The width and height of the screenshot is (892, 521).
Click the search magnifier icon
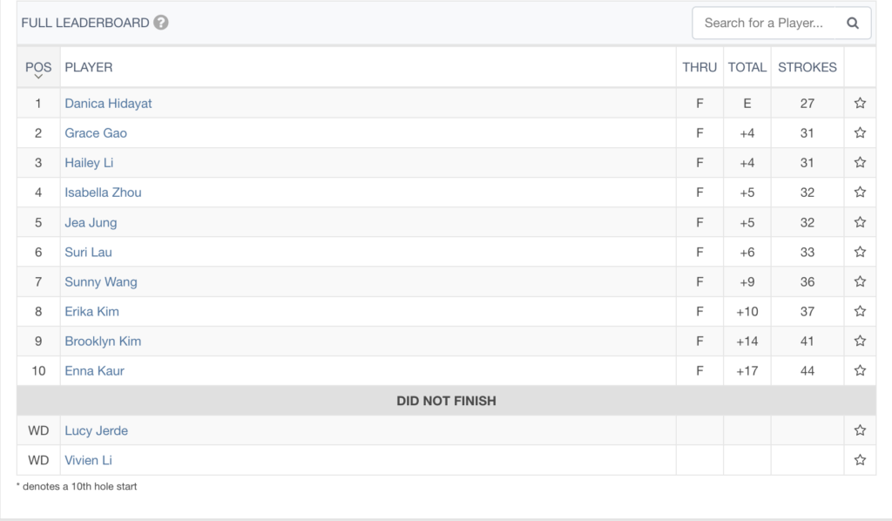pyautogui.click(x=852, y=23)
